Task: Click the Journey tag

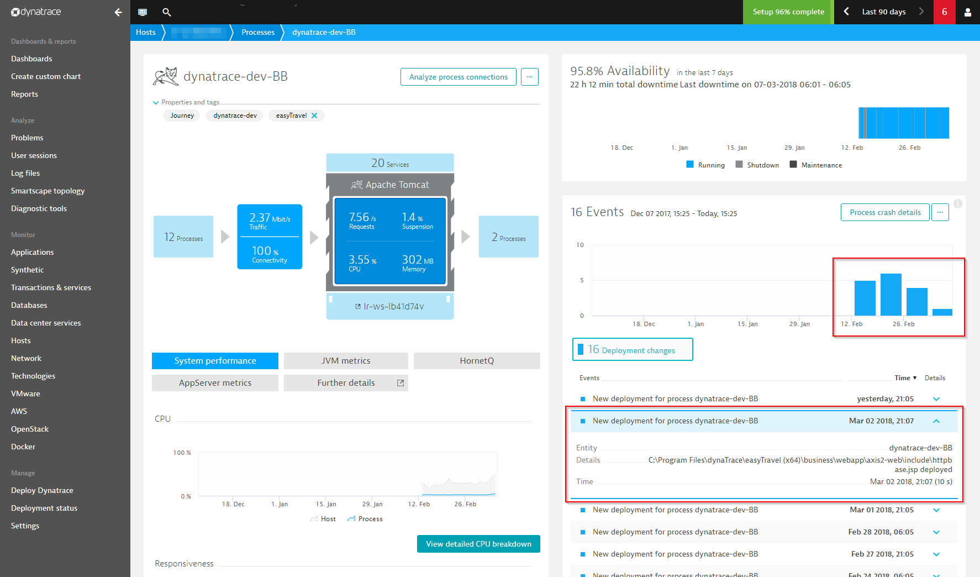Action: click(182, 116)
